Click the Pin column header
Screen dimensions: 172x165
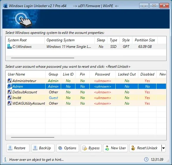click(82, 74)
